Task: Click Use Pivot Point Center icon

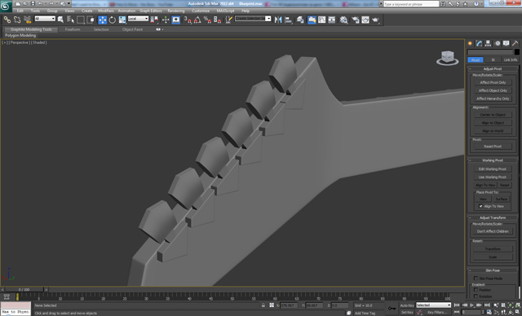Action: [x=154, y=20]
